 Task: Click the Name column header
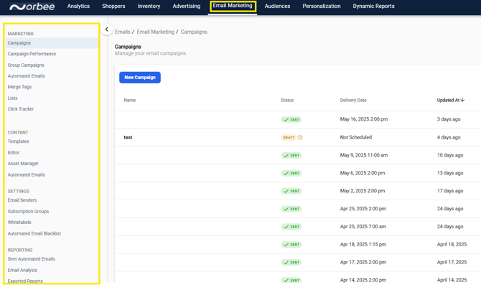[130, 101]
